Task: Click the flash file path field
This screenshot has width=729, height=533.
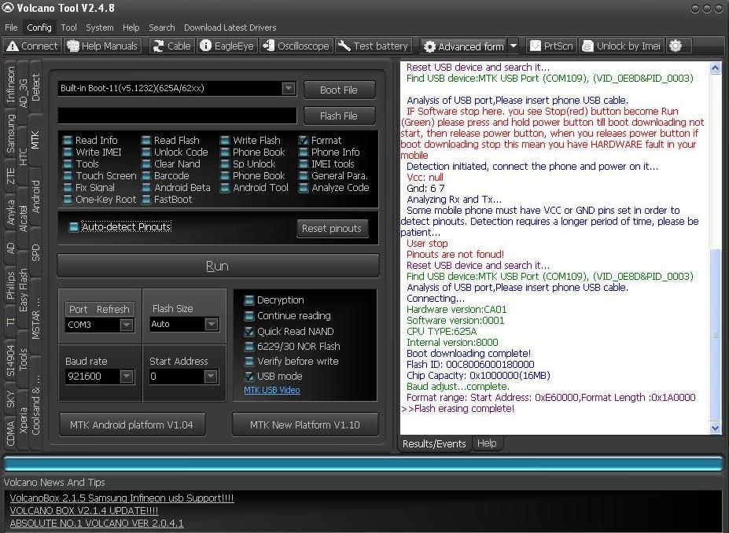Action: pos(177,116)
